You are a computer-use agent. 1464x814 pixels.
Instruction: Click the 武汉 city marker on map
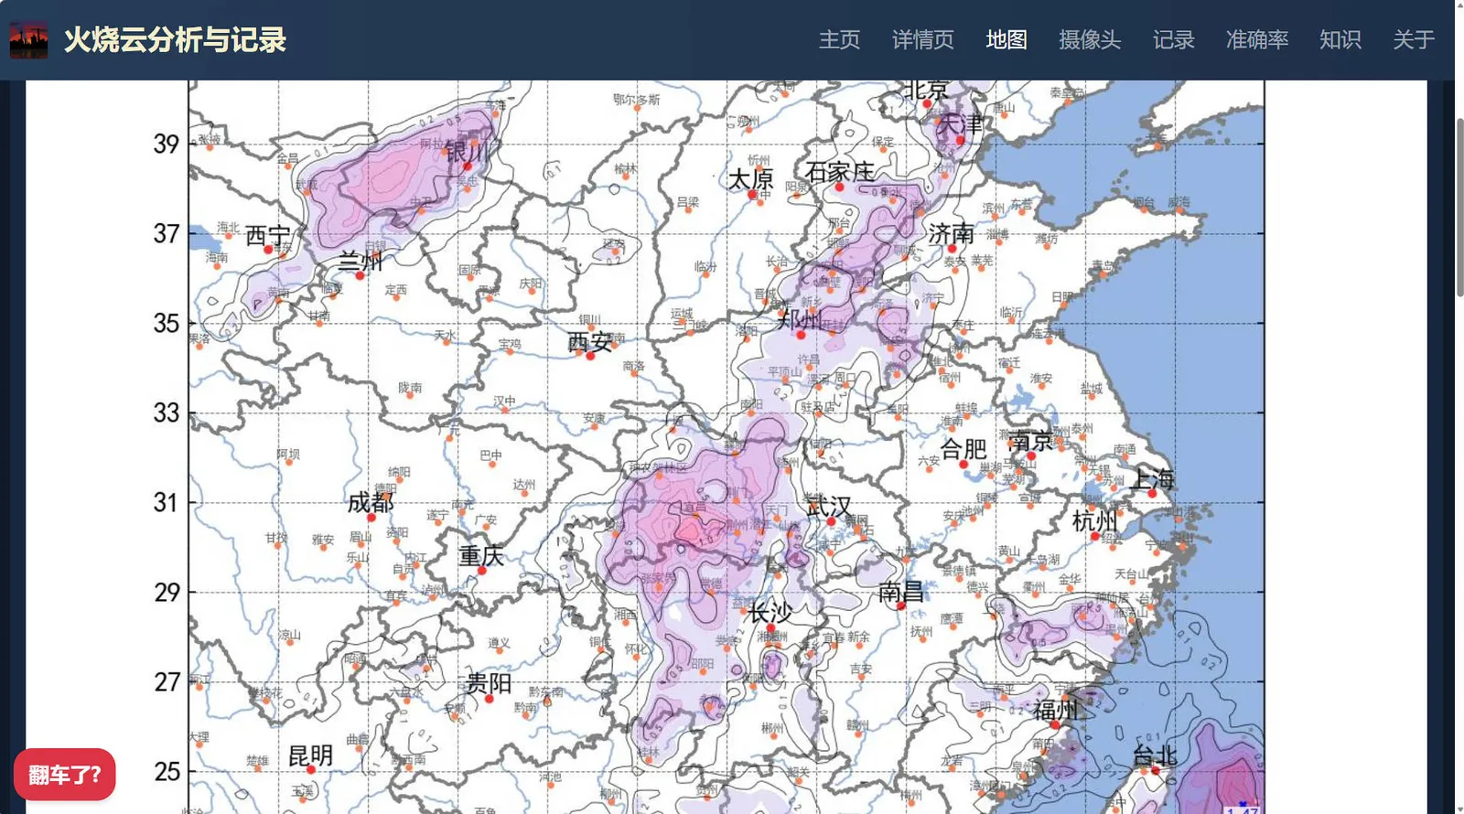[x=831, y=521]
